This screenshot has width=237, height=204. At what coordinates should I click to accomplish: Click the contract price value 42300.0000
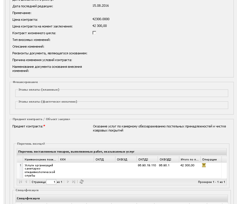(x=101, y=19)
